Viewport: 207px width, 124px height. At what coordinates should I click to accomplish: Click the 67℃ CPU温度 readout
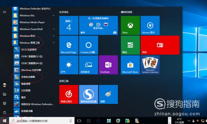[179, 121]
